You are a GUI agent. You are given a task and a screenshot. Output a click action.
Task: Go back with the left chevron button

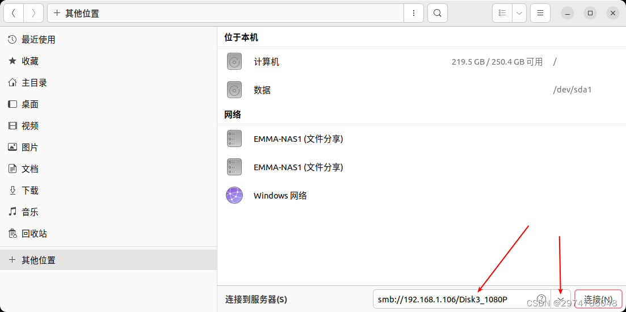coord(14,13)
